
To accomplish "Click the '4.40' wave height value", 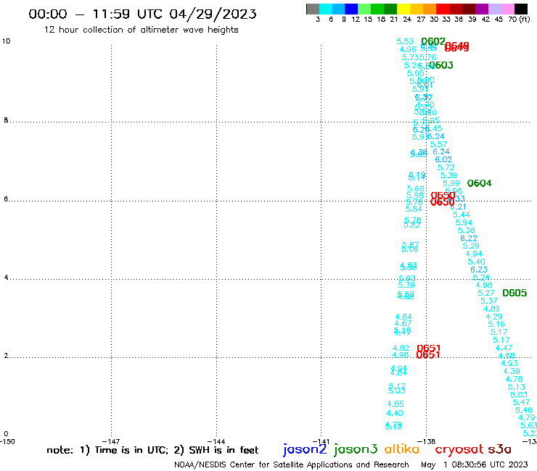I will [395, 414].
